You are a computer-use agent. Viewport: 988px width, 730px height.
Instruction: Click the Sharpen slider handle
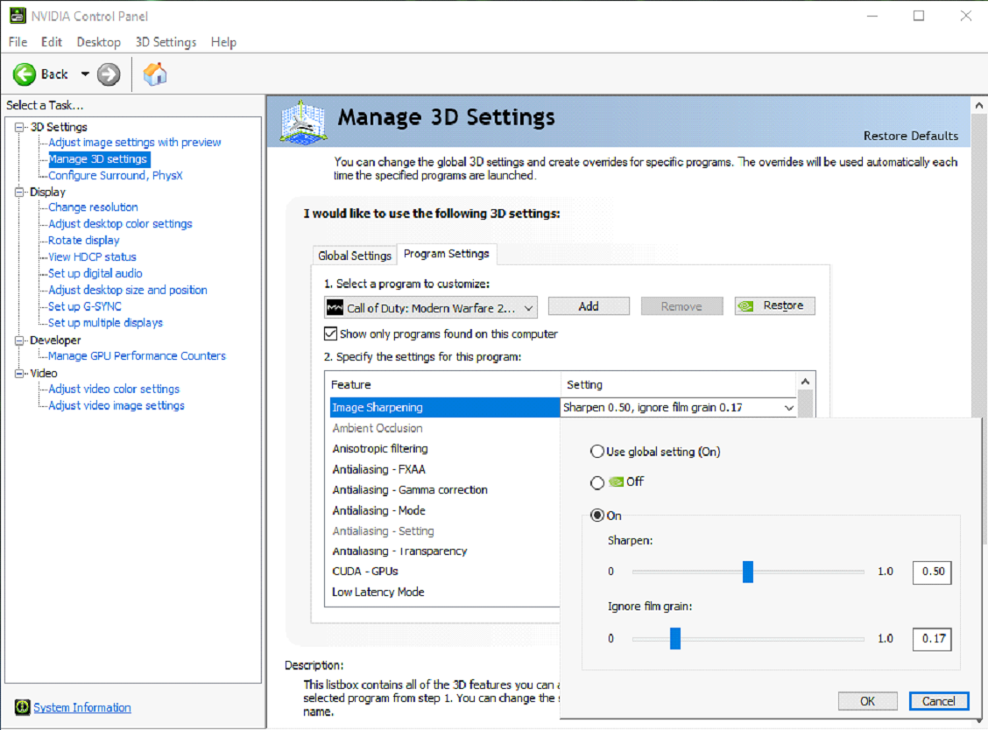[747, 572]
